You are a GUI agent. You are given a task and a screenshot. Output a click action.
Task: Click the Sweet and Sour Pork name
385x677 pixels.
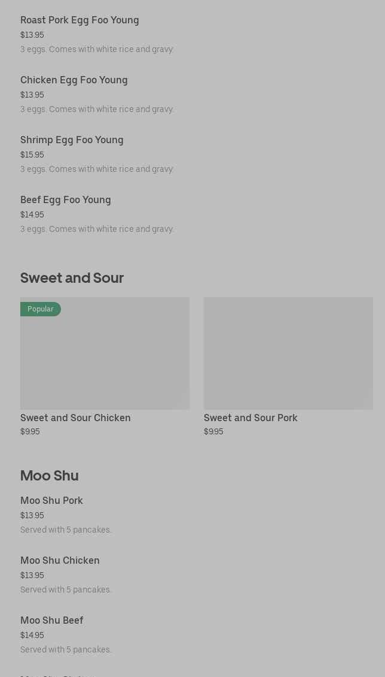pyautogui.click(x=250, y=418)
